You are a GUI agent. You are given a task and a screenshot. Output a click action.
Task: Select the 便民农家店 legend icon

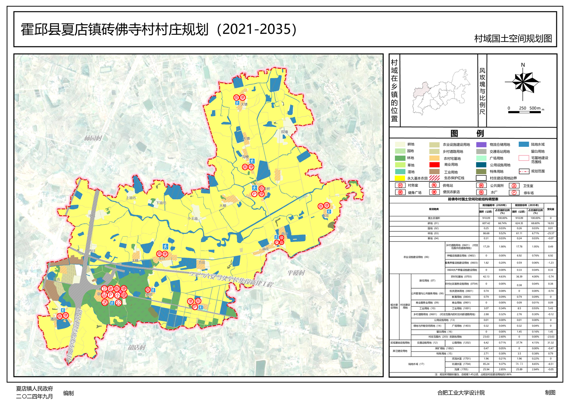pos(434,192)
